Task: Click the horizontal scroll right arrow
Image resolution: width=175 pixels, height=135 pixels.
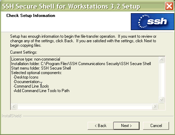Action: [155, 106]
